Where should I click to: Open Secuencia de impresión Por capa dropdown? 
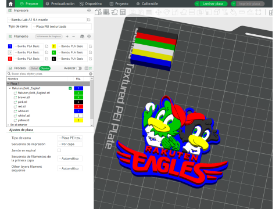coord(70,144)
